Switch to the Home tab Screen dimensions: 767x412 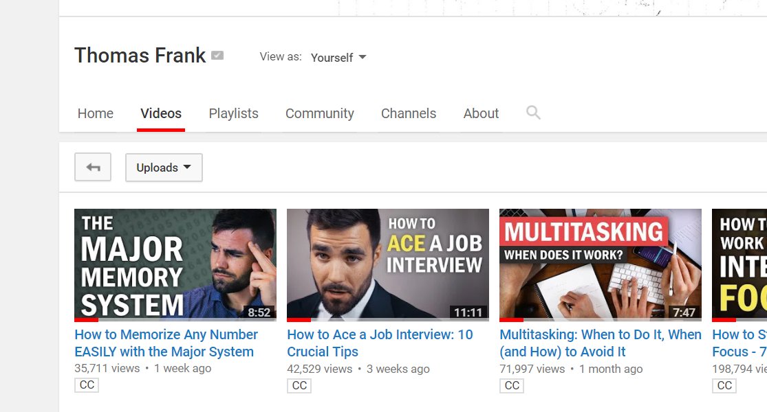96,113
